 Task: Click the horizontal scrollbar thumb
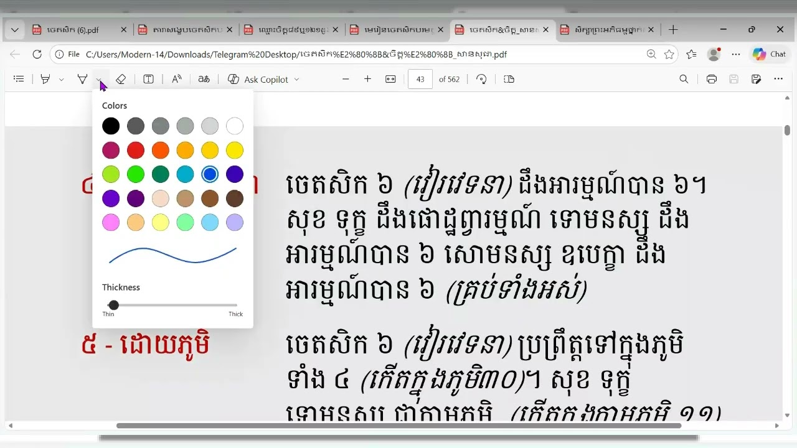(x=398, y=426)
